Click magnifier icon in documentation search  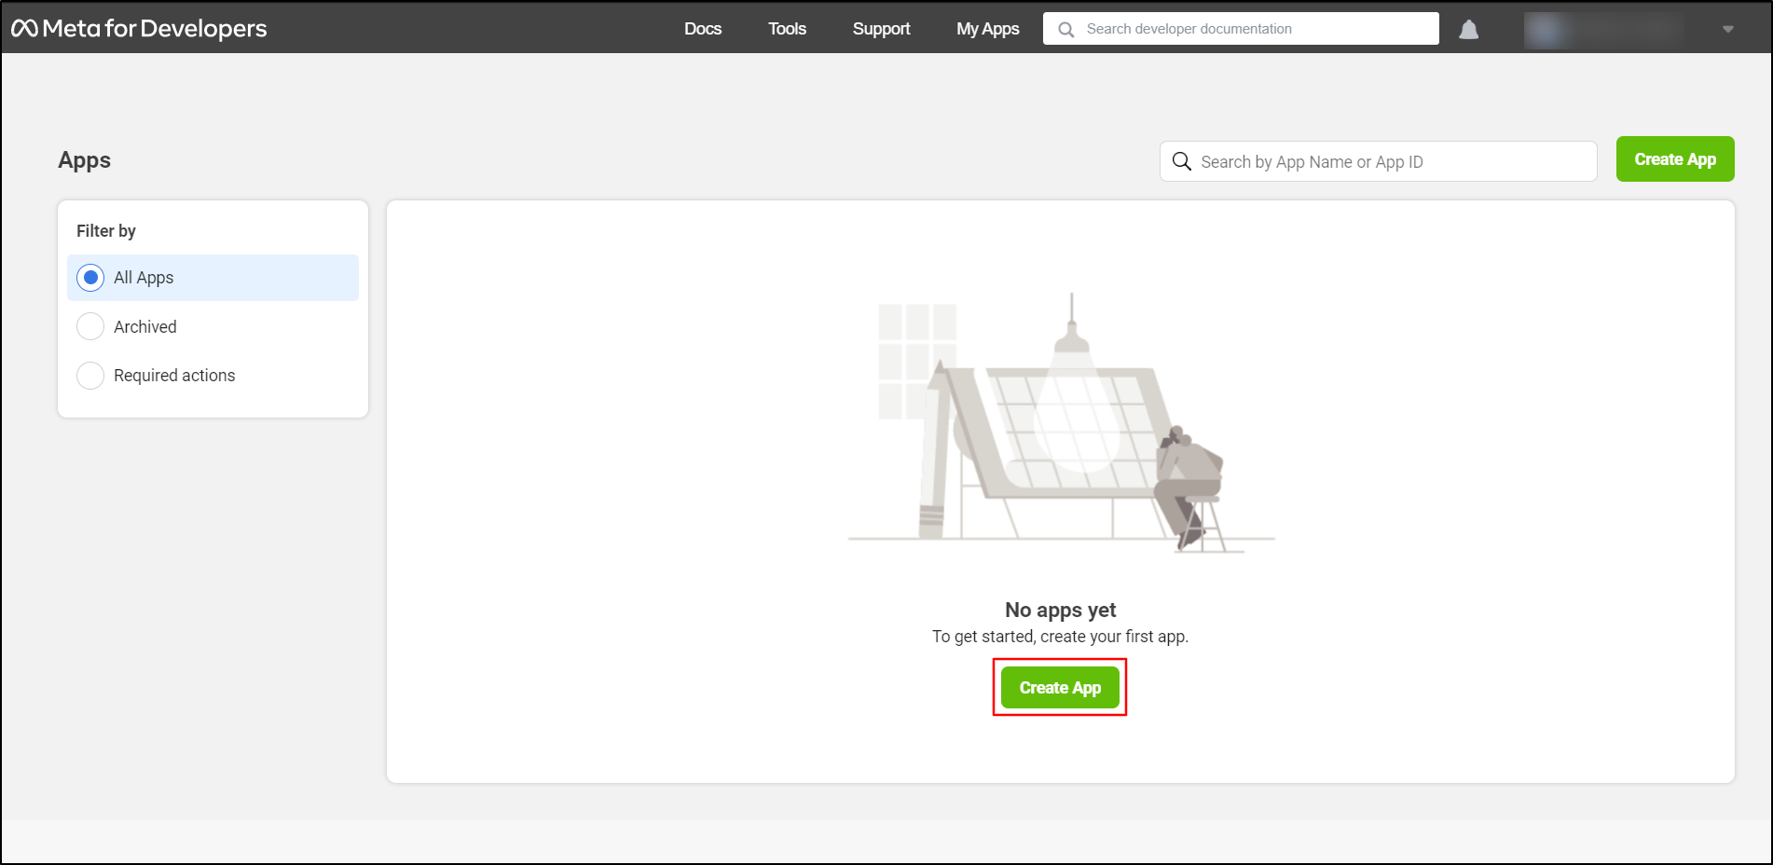pos(1066,30)
